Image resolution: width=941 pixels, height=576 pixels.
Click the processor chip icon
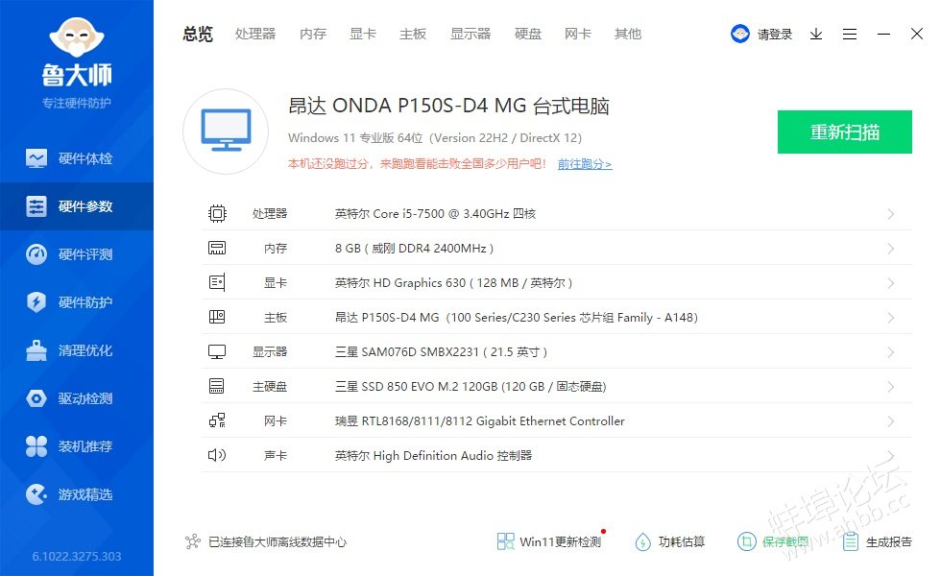point(217,213)
